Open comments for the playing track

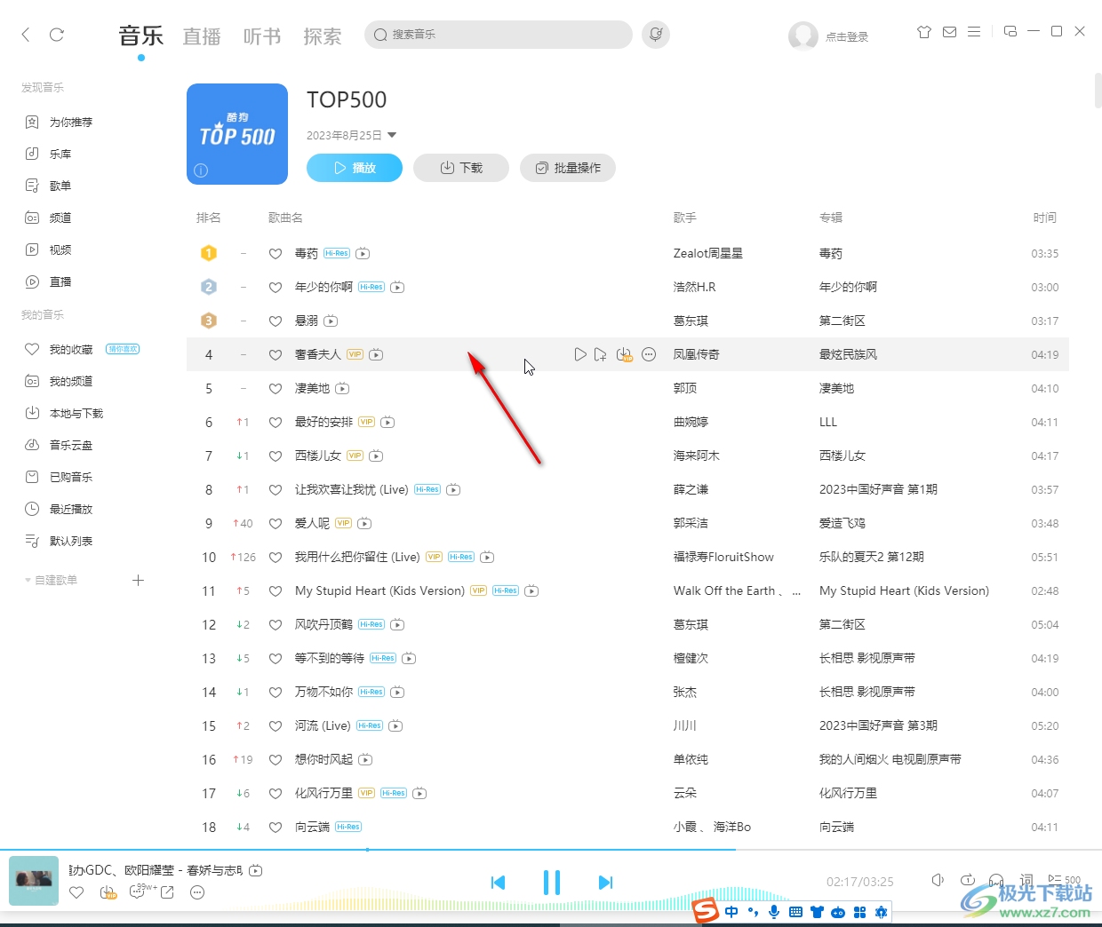click(139, 891)
